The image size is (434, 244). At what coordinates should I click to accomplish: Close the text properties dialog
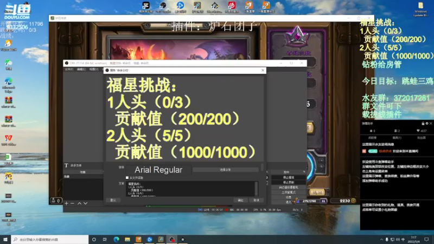click(x=263, y=70)
